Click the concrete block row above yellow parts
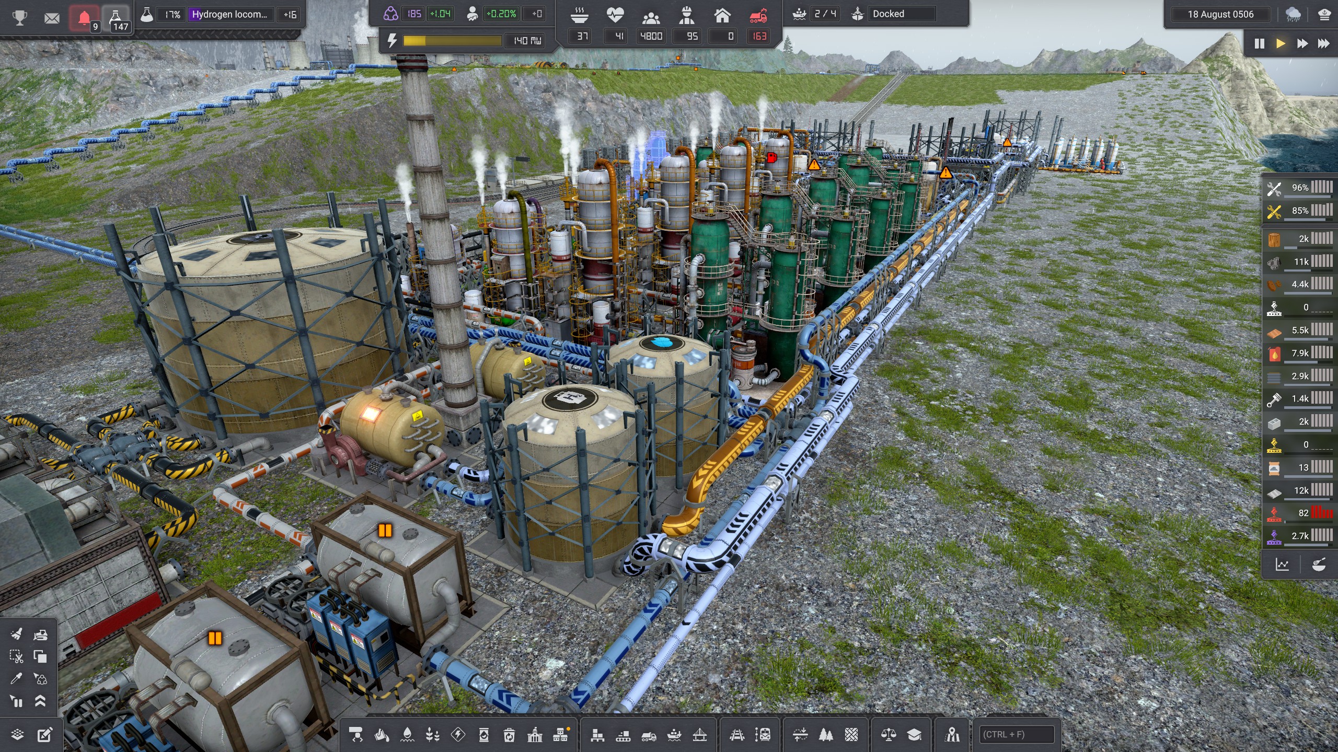Image resolution: width=1338 pixels, height=752 pixels. (1300, 422)
